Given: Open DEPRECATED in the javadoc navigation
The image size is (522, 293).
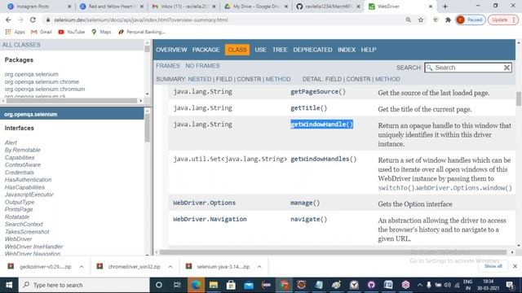Looking at the screenshot, I should point(312,50).
